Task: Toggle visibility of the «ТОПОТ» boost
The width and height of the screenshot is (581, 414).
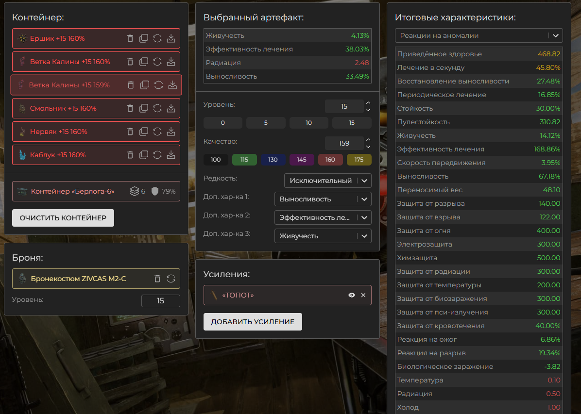Action: pyautogui.click(x=352, y=295)
